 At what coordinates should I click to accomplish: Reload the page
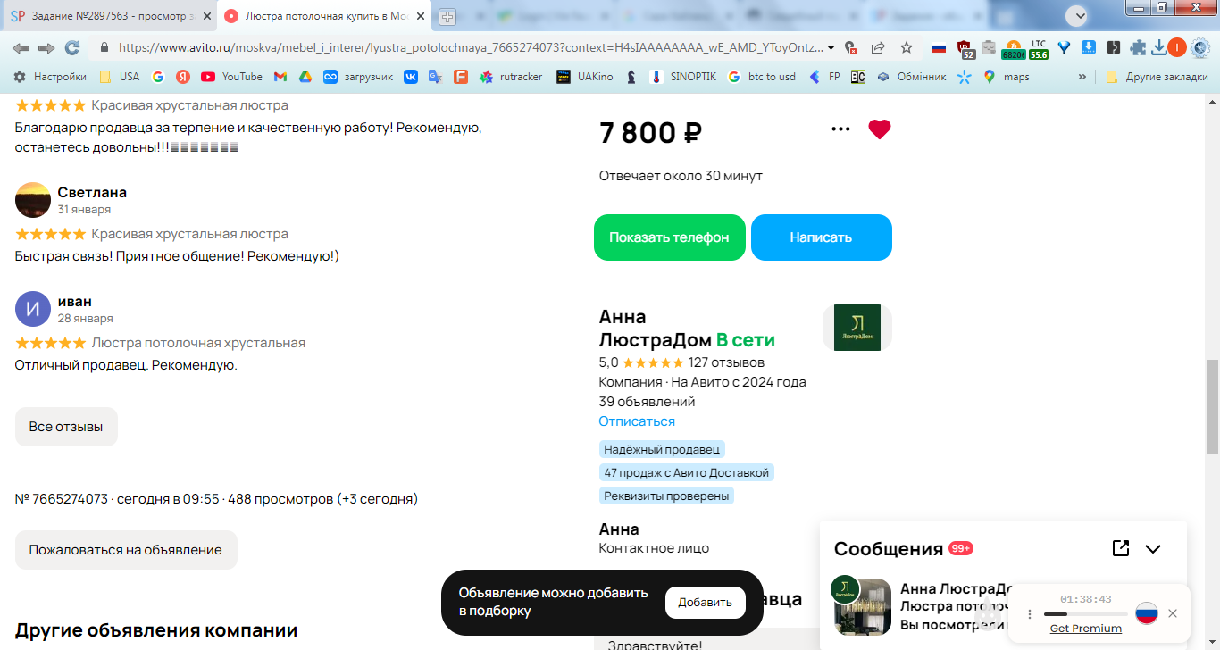pos(72,47)
